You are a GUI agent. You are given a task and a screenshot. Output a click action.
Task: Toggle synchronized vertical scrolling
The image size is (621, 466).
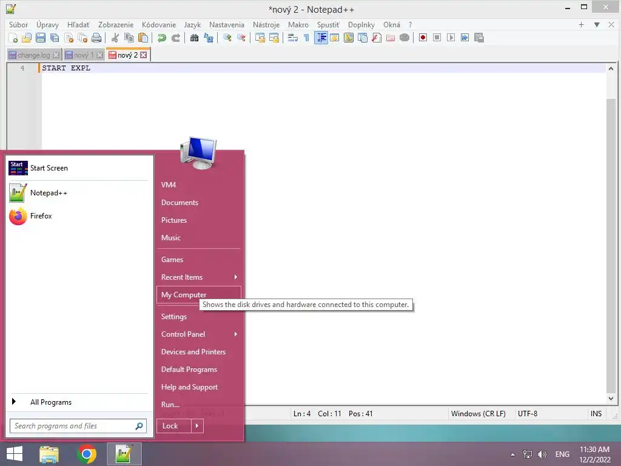point(260,38)
